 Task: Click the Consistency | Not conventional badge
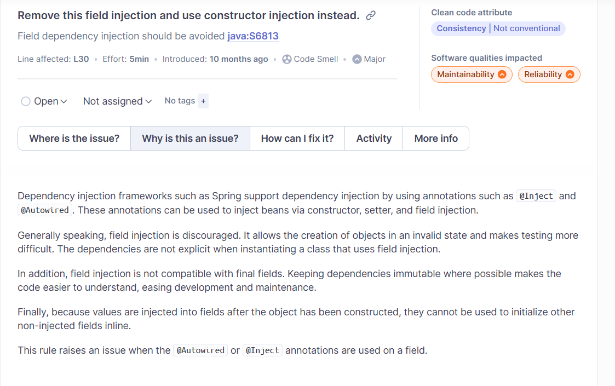[498, 28]
